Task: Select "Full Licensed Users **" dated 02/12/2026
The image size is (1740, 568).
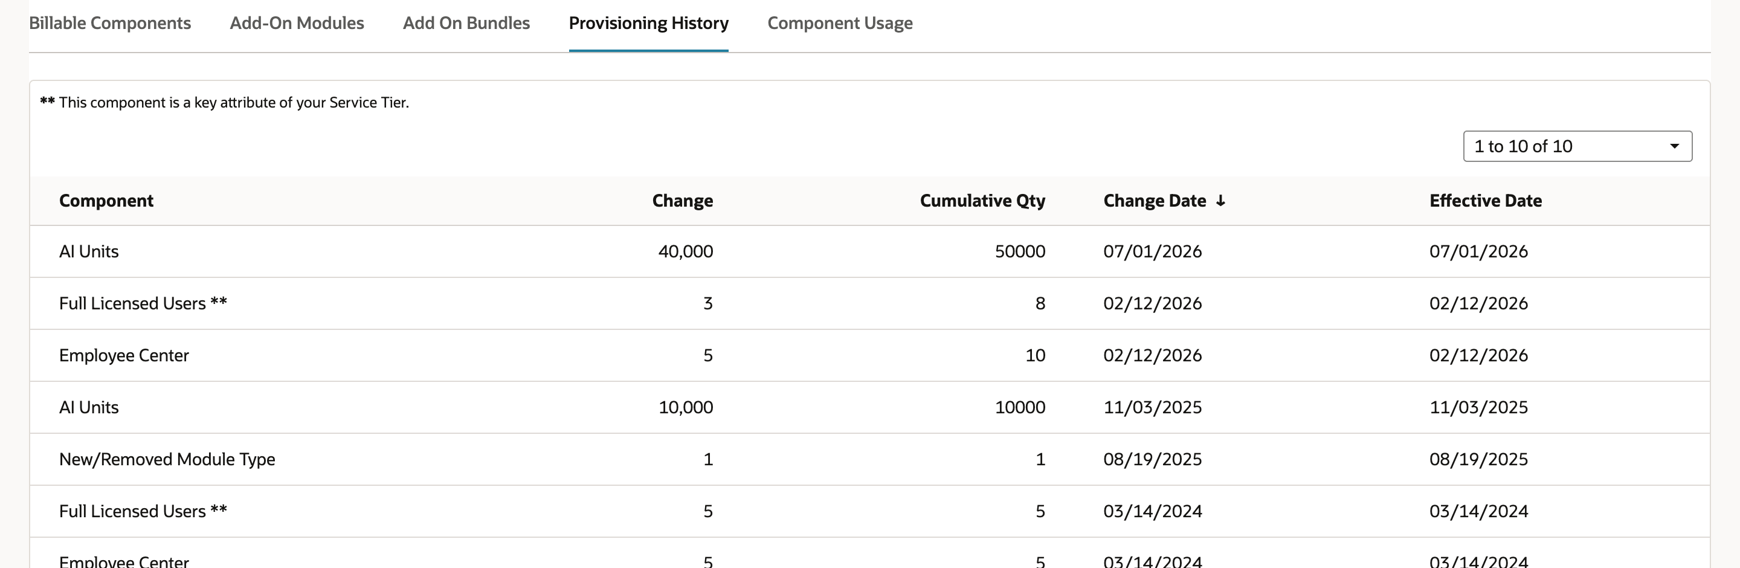Action: tap(143, 303)
